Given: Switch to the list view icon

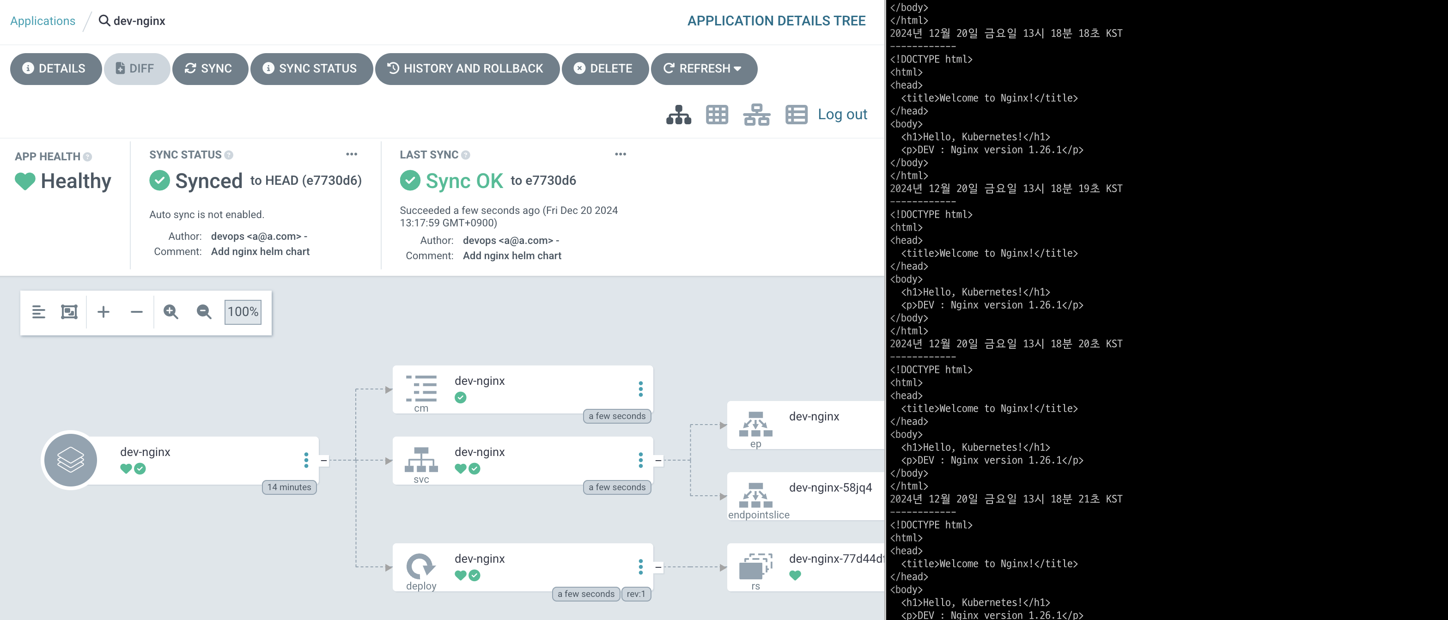Looking at the screenshot, I should point(796,115).
